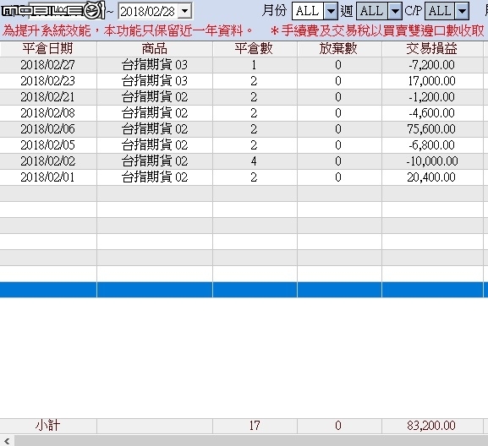Select the blue highlighted empty row
The image size is (488, 446).
244,290
